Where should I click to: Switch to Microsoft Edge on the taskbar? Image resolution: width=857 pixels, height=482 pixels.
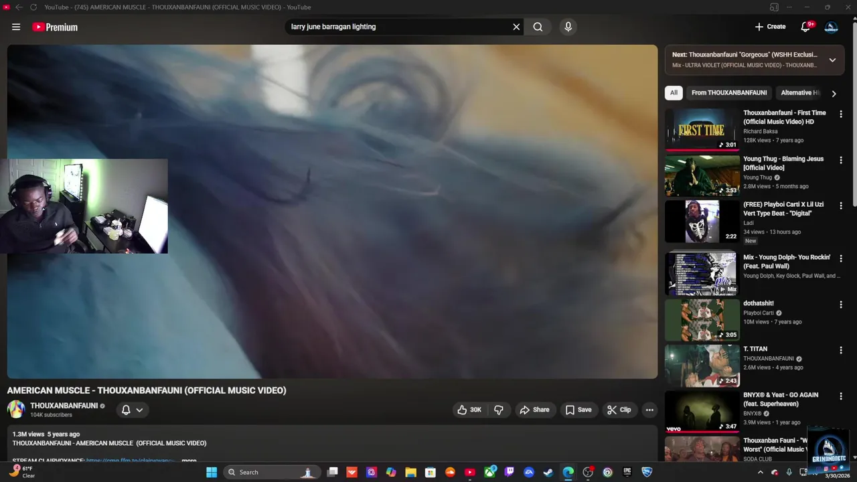click(x=568, y=472)
